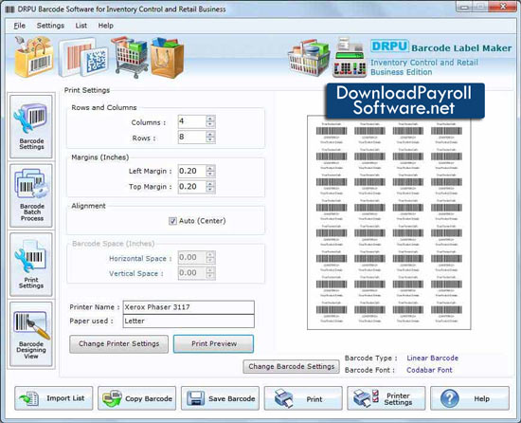The height and width of the screenshot is (423, 521).
Task: Decrease the Columns value with down arrow
Action: [x=210, y=124]
